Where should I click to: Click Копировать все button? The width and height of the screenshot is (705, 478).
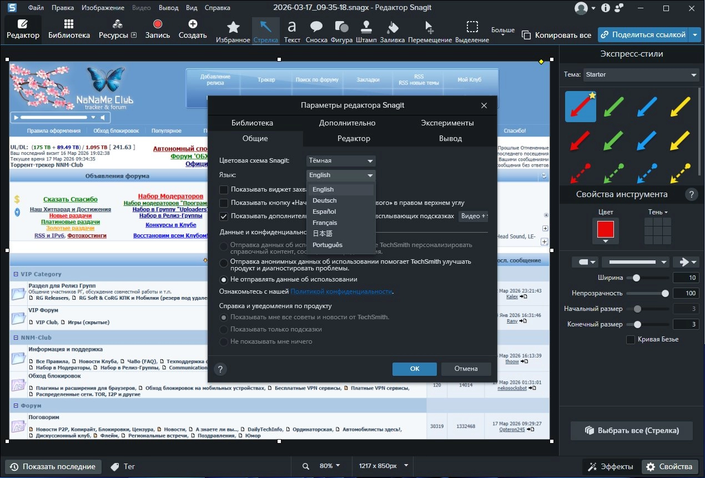tap(557, 35)
